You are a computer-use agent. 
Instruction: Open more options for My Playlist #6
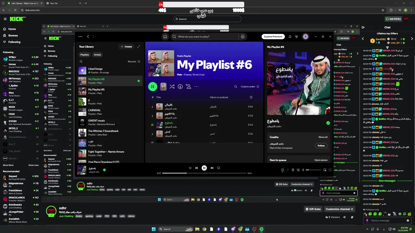click(x=196, y=86)
